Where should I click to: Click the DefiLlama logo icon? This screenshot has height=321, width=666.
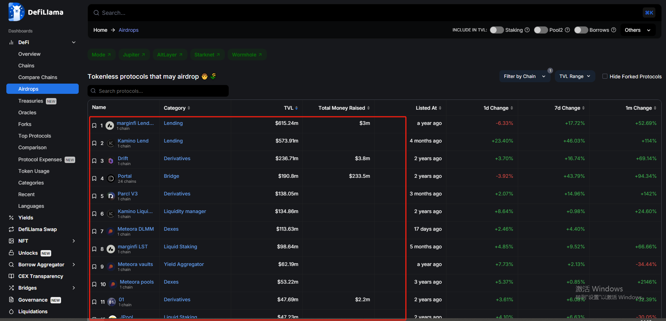pyautogui.click(x=16, y=12)
